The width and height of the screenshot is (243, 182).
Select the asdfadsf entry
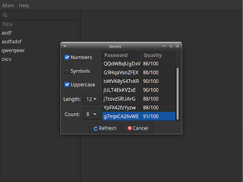(x=40, y=42)
